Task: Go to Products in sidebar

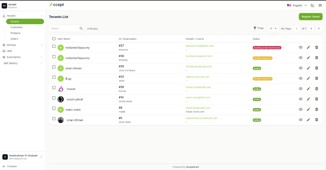Action: click(x=15, y=33)
